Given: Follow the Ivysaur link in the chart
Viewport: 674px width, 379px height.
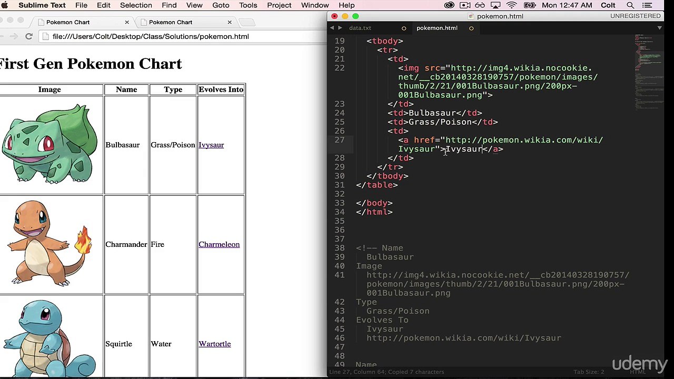Looking at the screenshot, I should [211, 145].
